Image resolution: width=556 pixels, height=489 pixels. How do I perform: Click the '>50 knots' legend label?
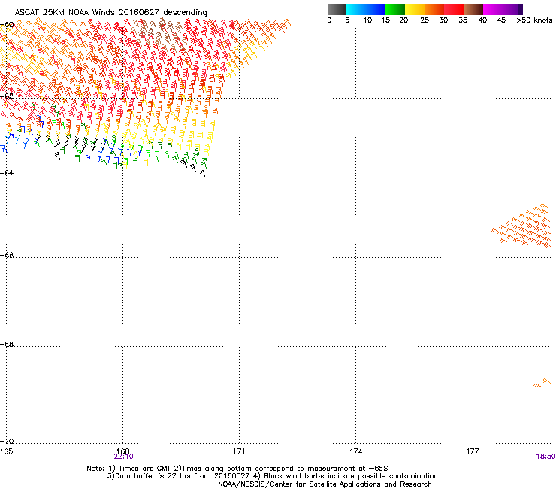(x=534, y=20)
